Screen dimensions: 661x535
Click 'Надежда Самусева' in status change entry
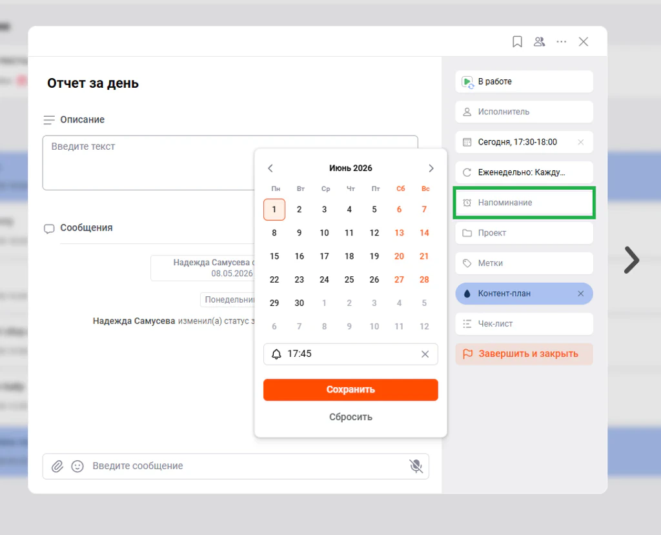(x=134, y=321)
